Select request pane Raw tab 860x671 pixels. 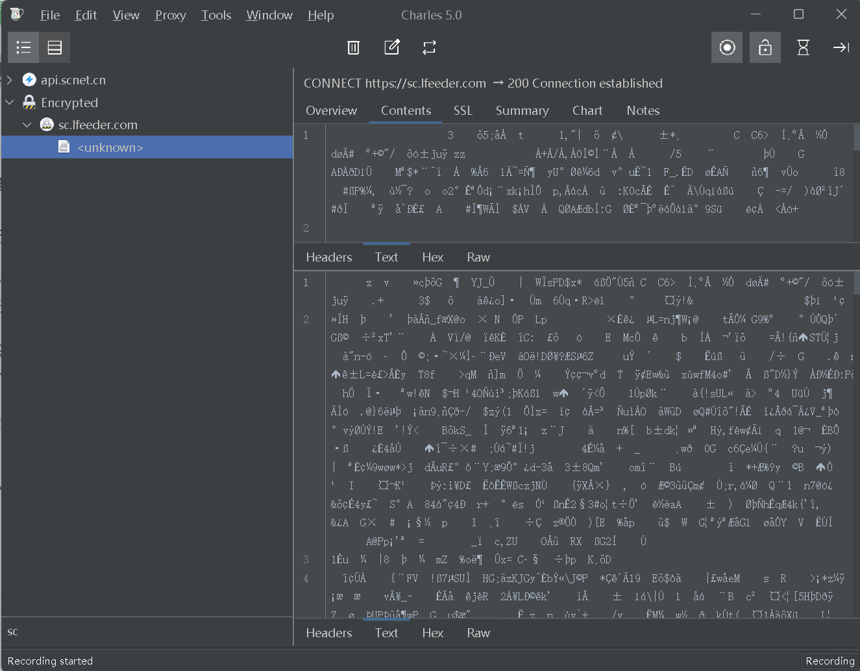point(478,257)
